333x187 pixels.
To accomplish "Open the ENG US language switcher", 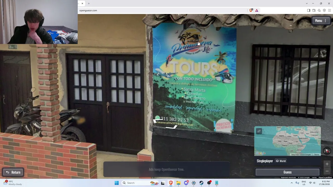I will 304,183.
